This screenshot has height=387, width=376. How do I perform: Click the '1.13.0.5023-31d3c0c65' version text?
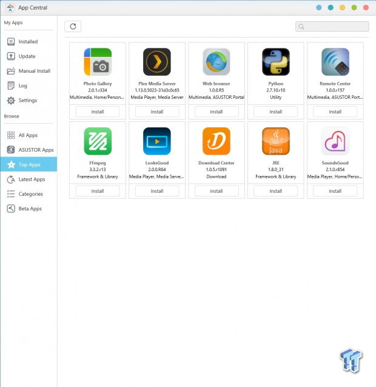click(157, 90)
